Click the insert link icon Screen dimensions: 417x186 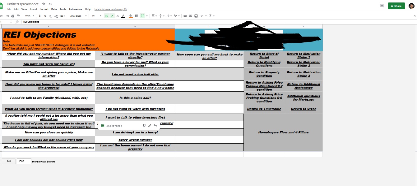tap(185, 16)
